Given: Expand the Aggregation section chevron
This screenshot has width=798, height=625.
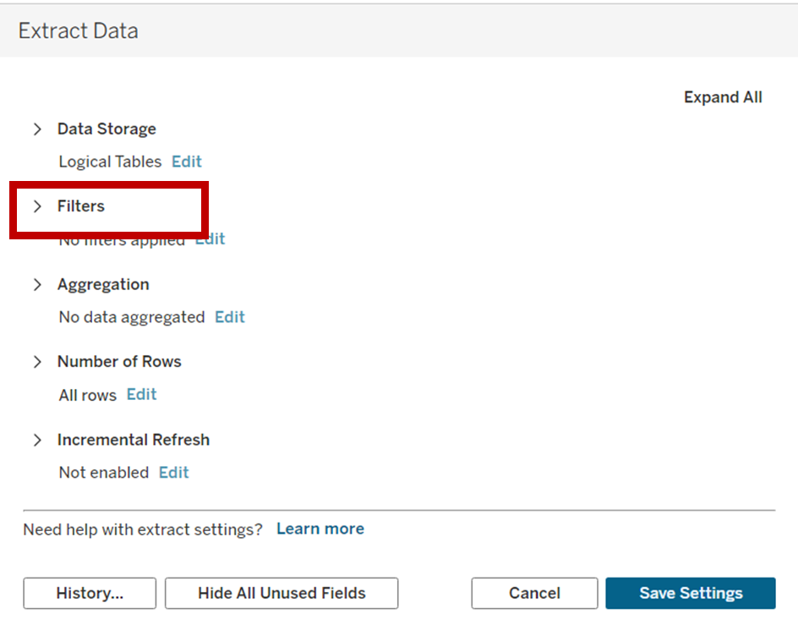Looking at the screenshot, I should [37, 285].
